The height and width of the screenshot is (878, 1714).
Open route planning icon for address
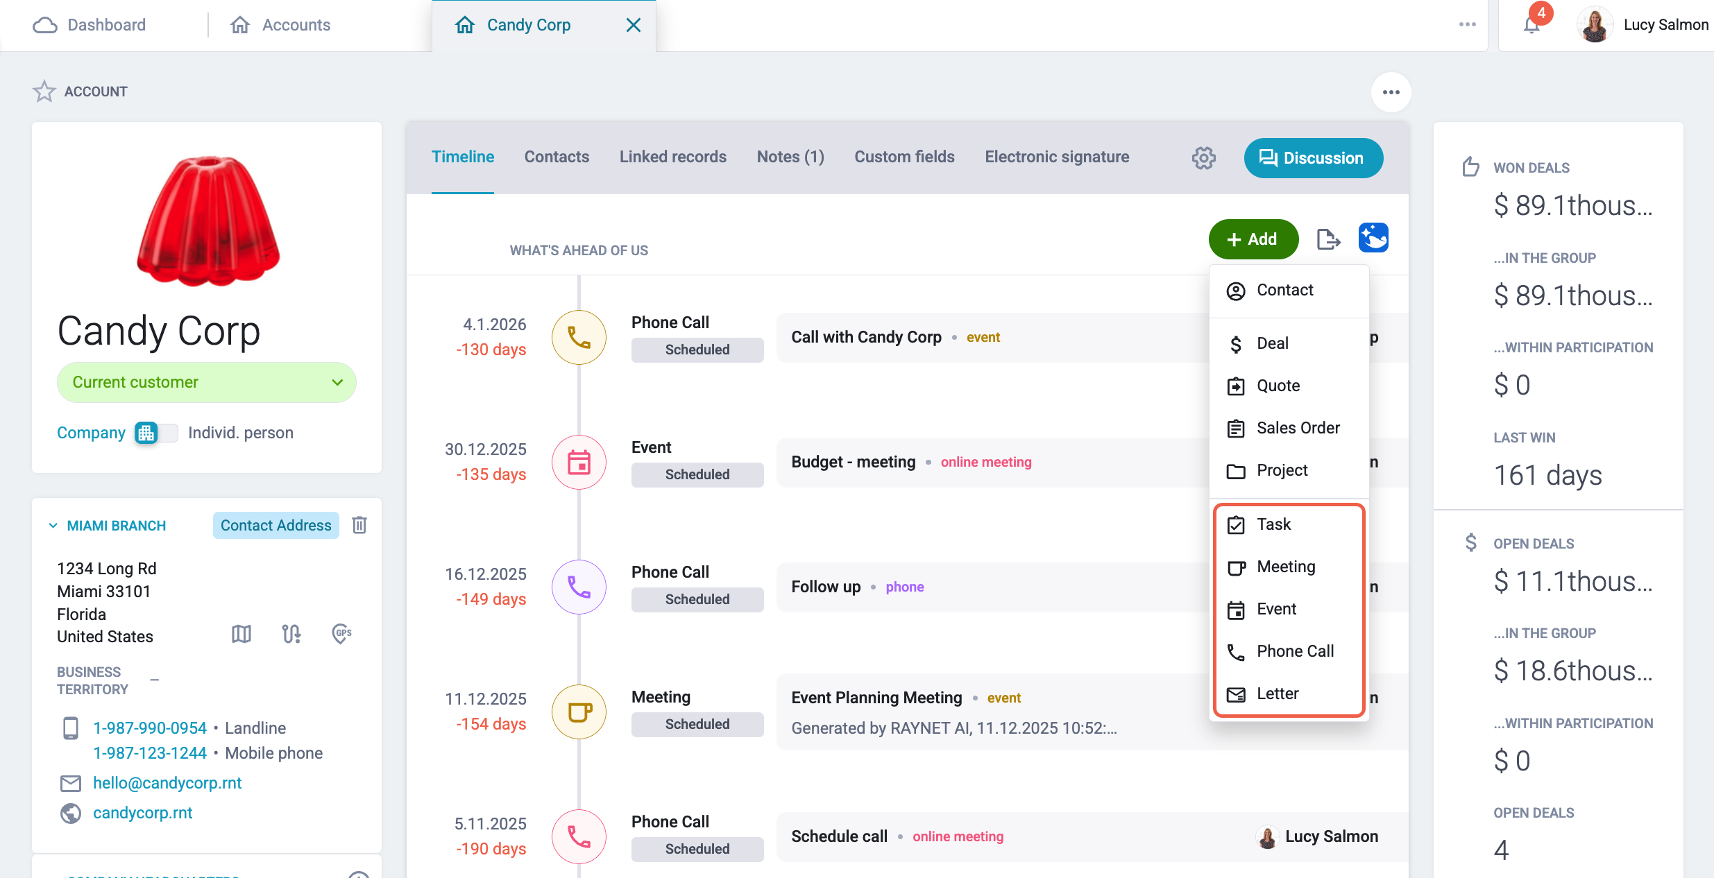click(x=291, y=634)
